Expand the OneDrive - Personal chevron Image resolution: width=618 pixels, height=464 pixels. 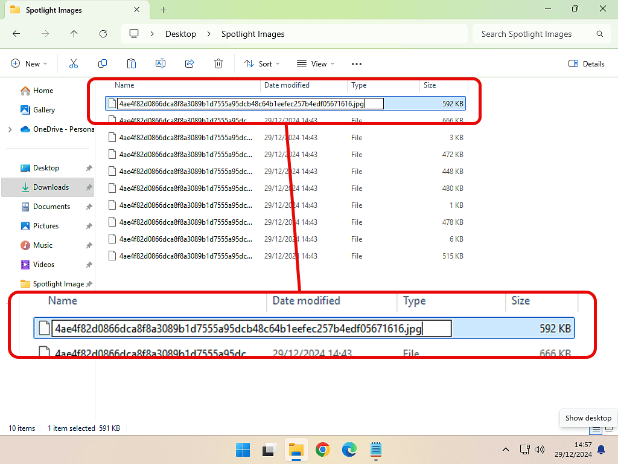click(10, 129)
